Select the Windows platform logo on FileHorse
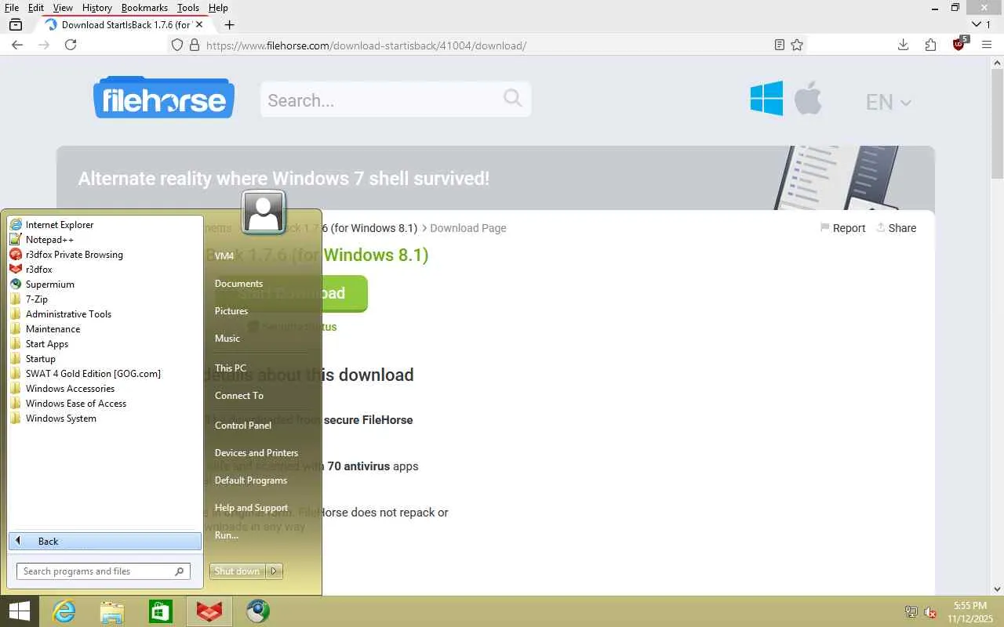The image size is (1004, 627). pyautogui.click(x=766, y=99)
